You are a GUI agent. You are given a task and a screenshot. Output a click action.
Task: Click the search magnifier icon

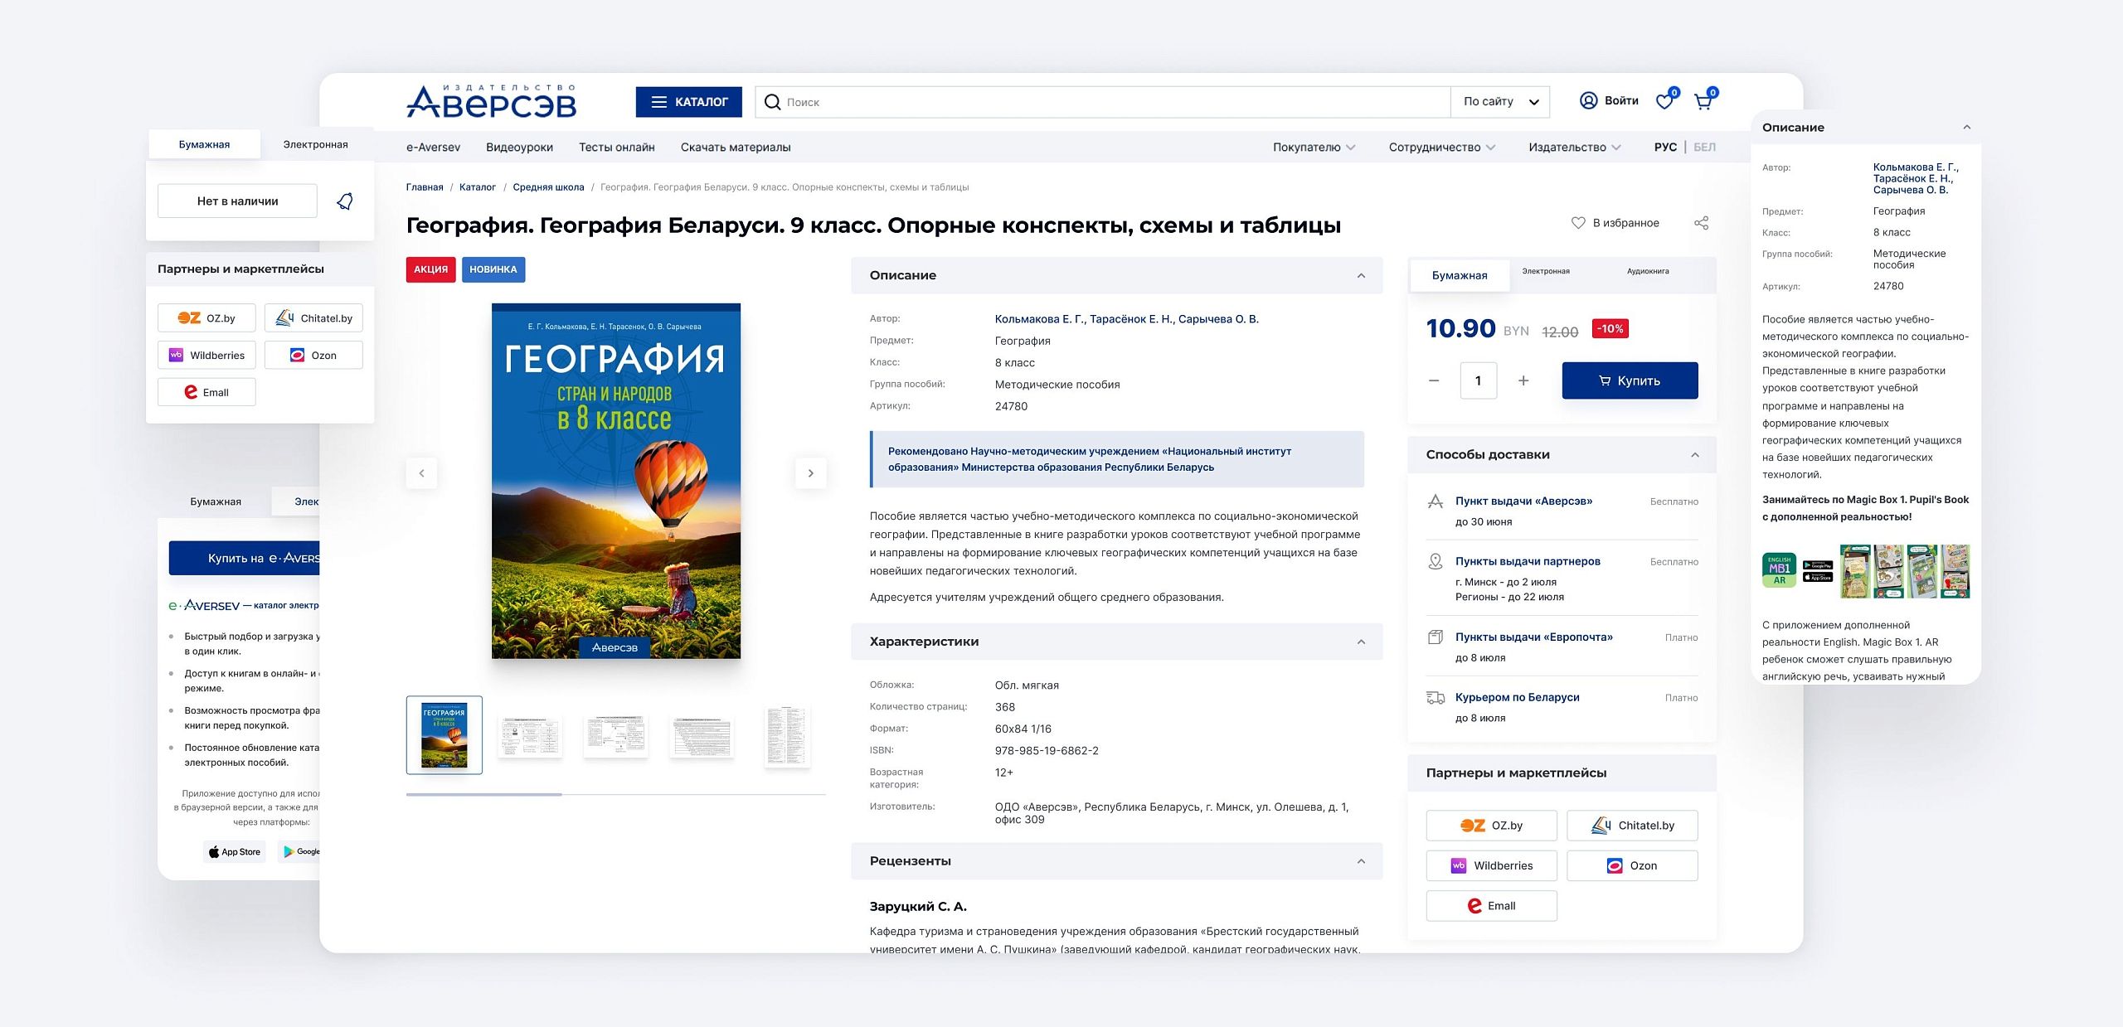[x=772, y=102]
